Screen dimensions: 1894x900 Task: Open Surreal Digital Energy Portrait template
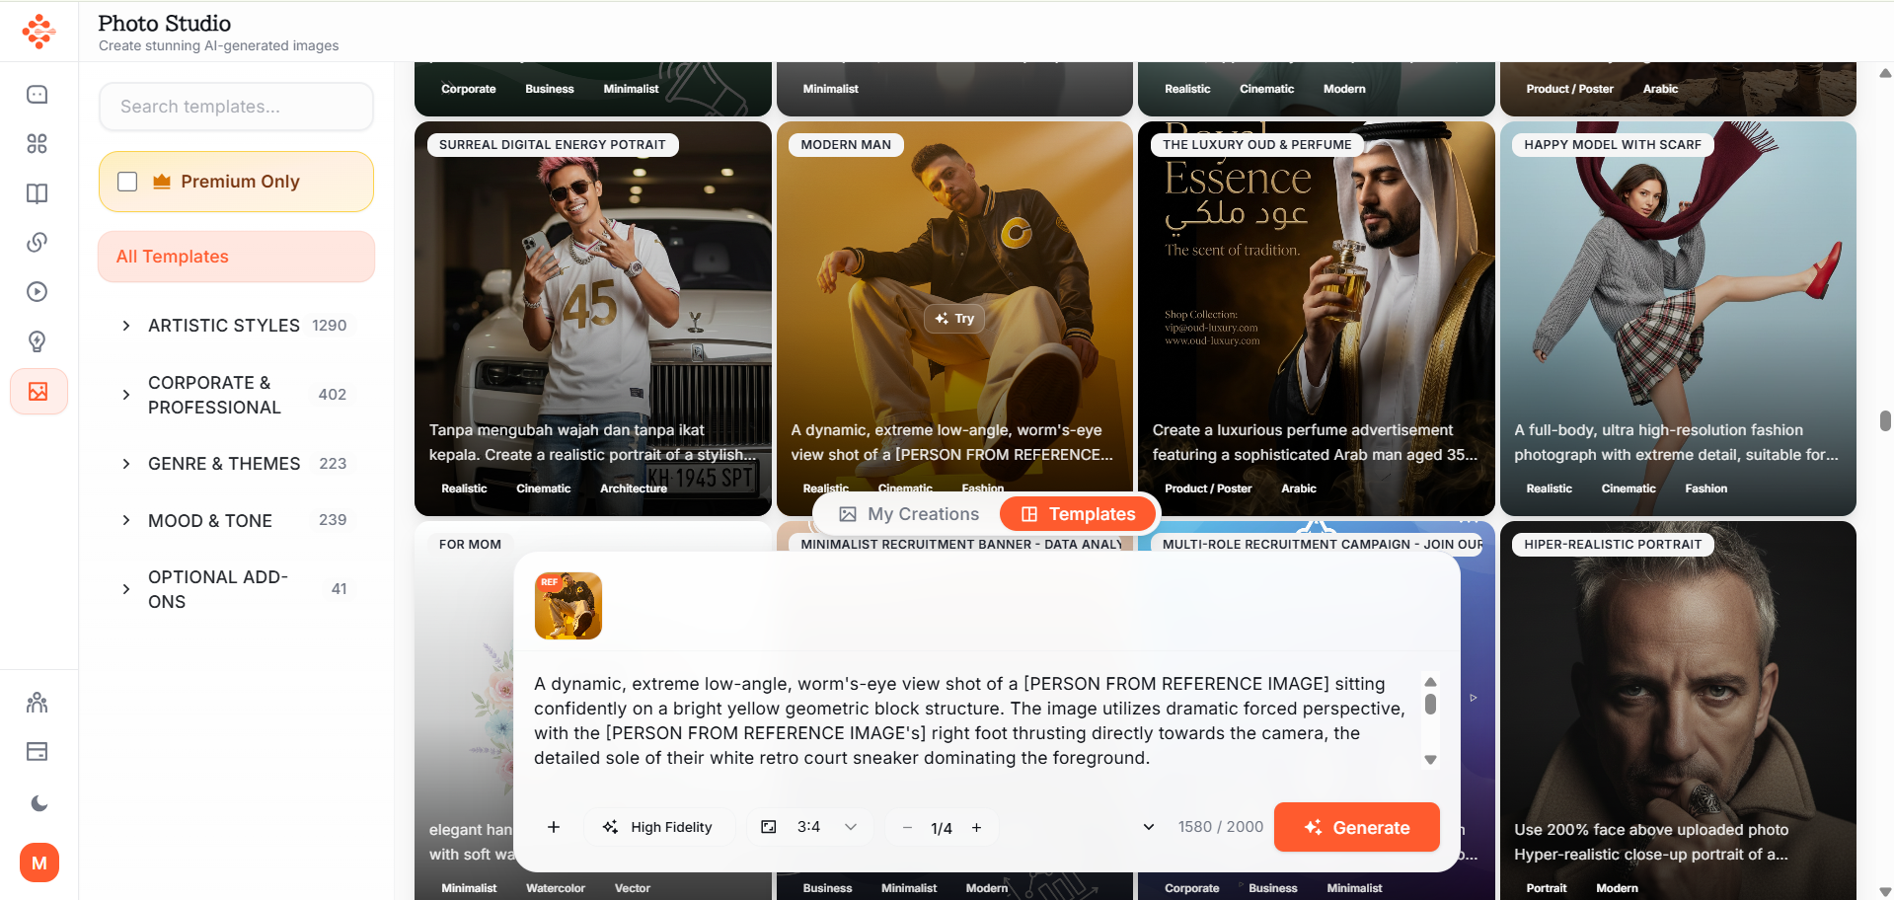tap(593, 319)
